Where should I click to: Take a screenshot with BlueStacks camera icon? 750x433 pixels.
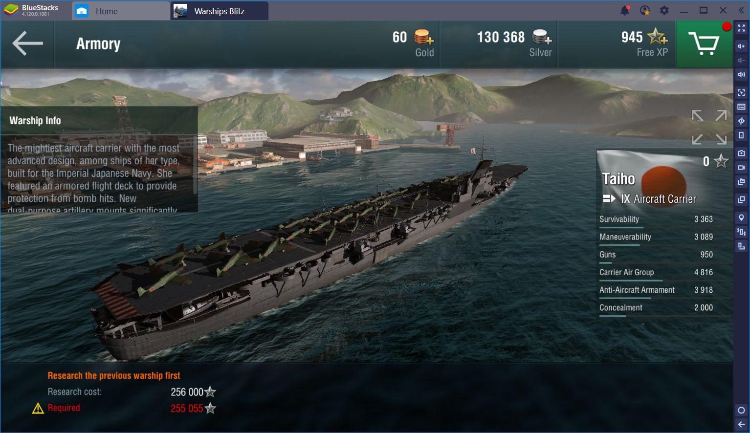tap(741, 153)
